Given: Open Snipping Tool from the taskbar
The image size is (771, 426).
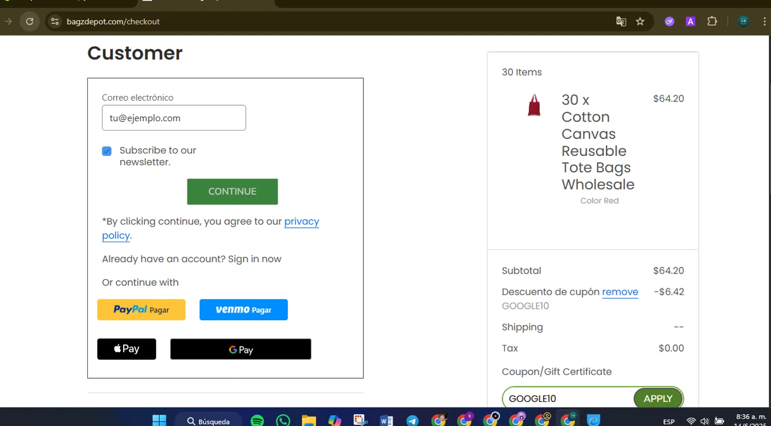Looking at the screenshot, I should point(360,420).
